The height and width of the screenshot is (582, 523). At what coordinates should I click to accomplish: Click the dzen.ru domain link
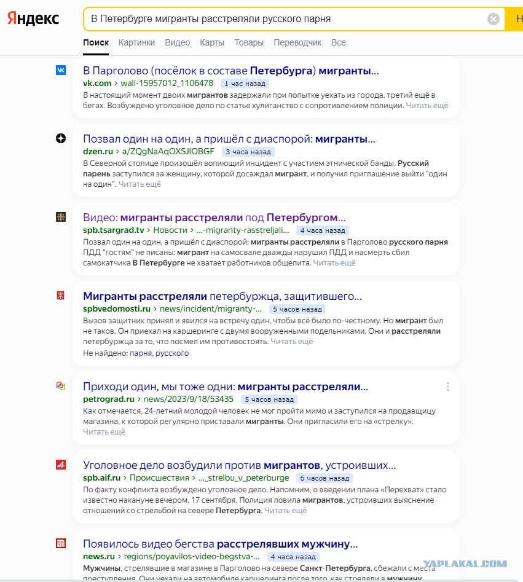[98, 151]
